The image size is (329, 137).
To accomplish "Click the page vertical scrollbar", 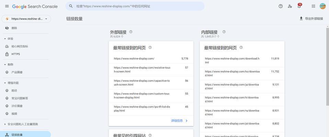I will click(328, 67).
